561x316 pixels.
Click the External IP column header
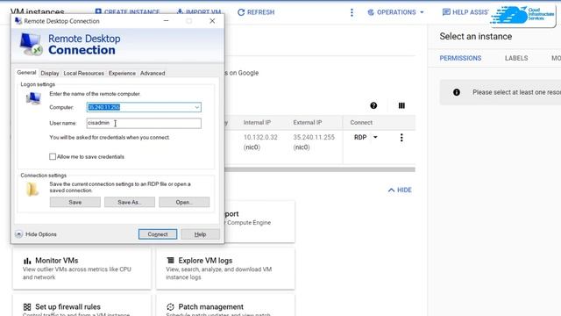coord(308,123)
